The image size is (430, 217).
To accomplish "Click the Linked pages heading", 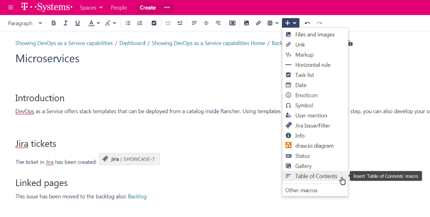I will point(41,183).
